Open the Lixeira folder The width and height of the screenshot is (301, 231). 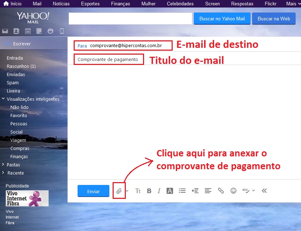tap(14, 91)
